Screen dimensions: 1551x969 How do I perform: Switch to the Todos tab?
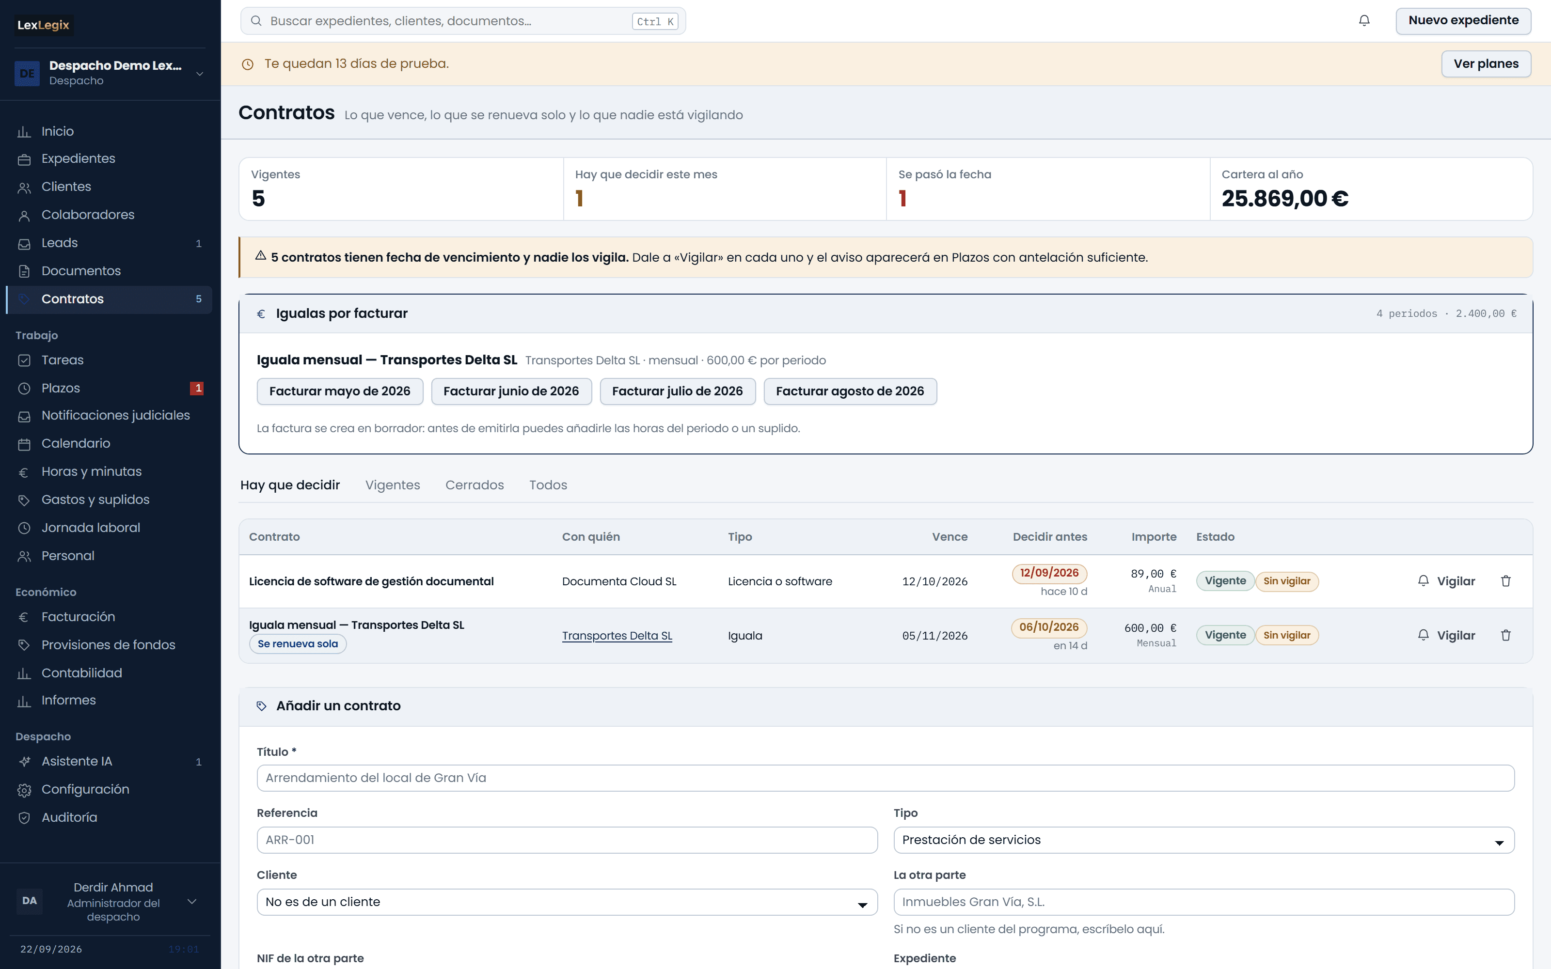point(548,485)
